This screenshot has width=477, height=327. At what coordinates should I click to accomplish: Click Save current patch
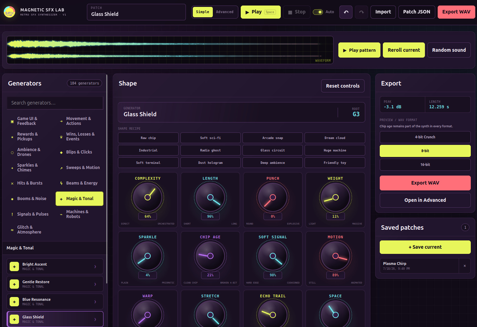point(425,247)
